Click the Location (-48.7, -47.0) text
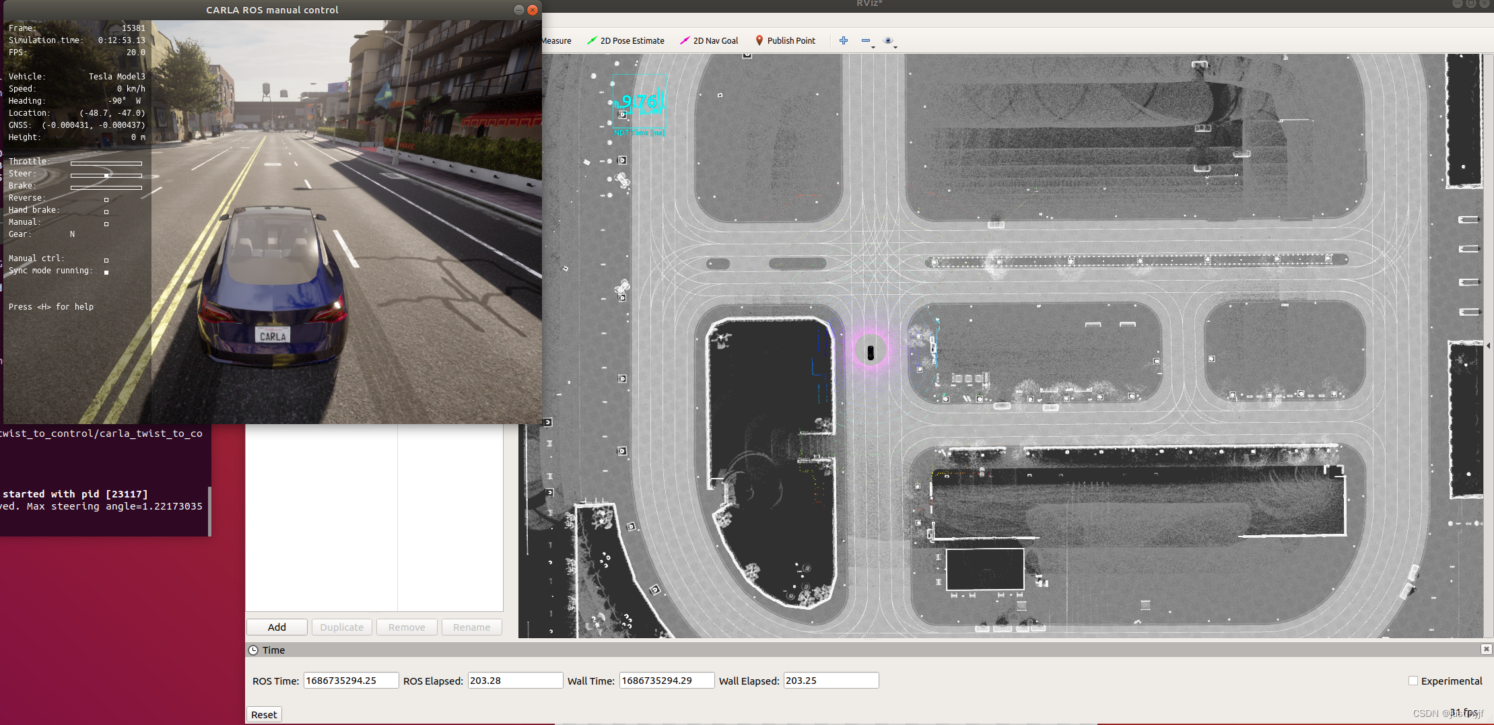This screenshot has width=1494, height=725. coord(112,113)
